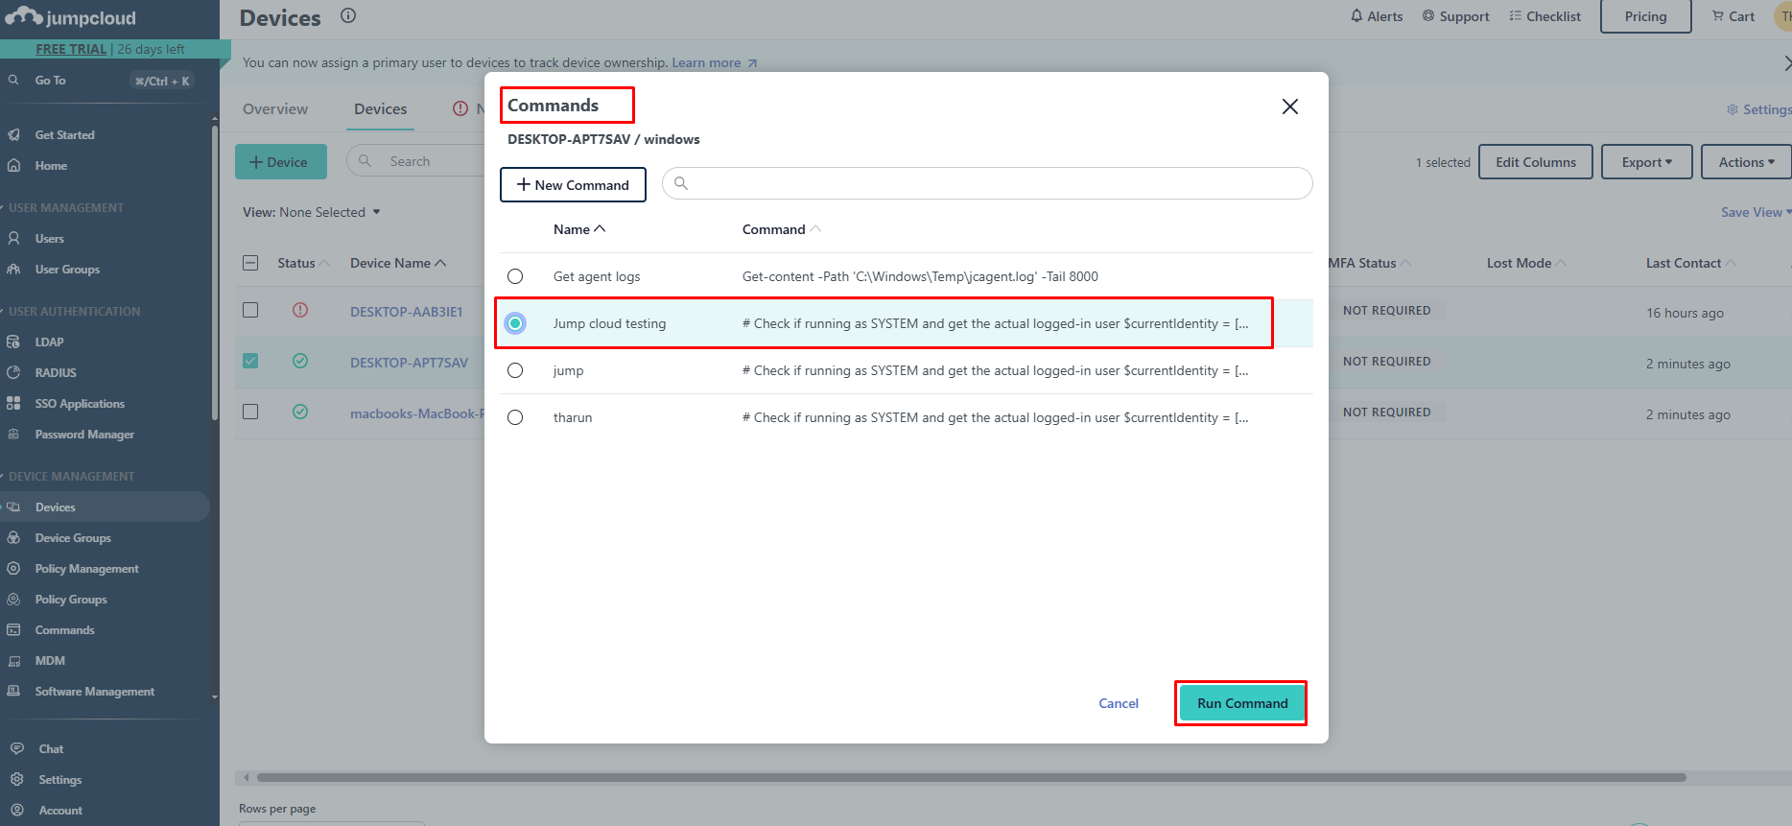Click the Go To search field
Screen dimensions: 1792x826
pyautogui.click(x=99, y=81)
